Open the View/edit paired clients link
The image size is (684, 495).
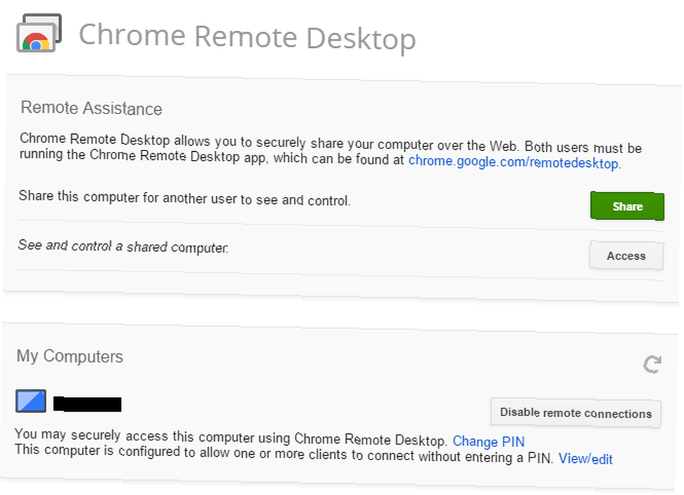(x=586, y=459)
